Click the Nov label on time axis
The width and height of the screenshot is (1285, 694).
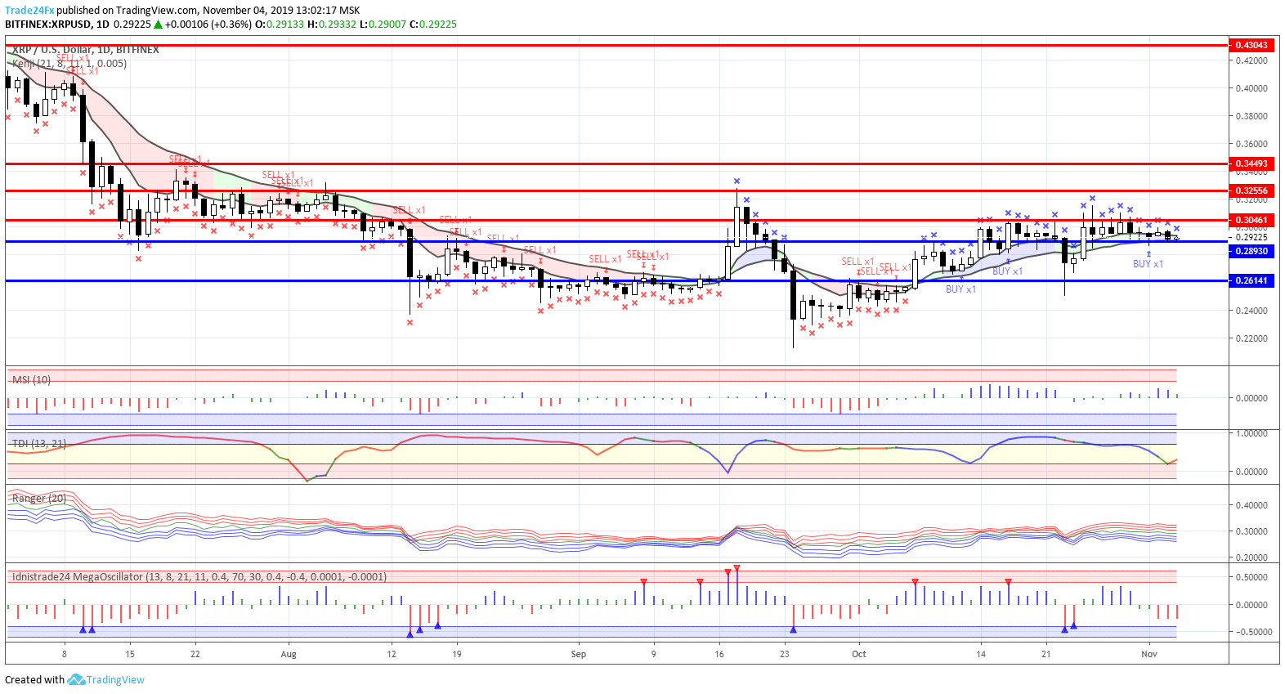[x=1149, y=653]
